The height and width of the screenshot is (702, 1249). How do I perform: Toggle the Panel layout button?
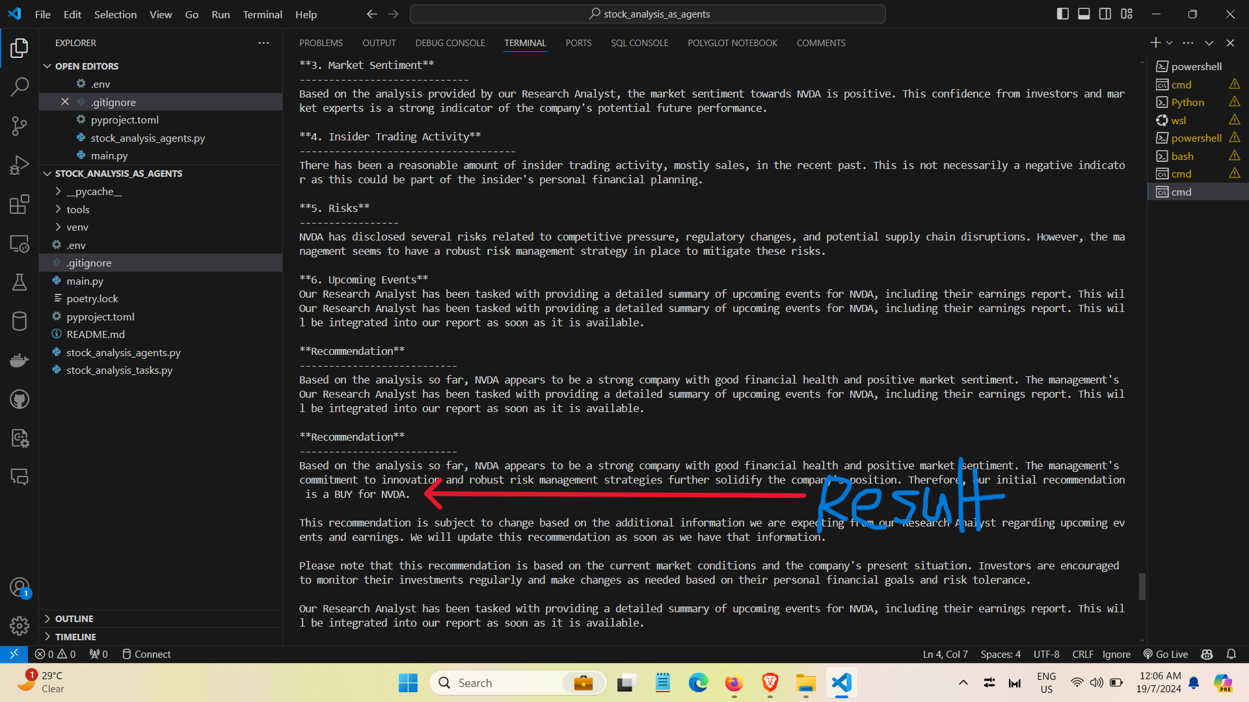(x=1084, y=14)
